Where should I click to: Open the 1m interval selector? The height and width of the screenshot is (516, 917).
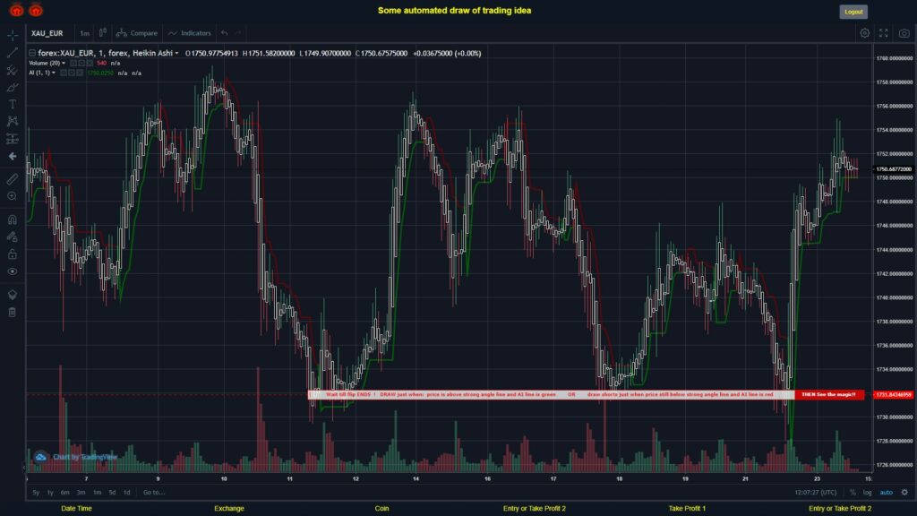tap(85, 33)
